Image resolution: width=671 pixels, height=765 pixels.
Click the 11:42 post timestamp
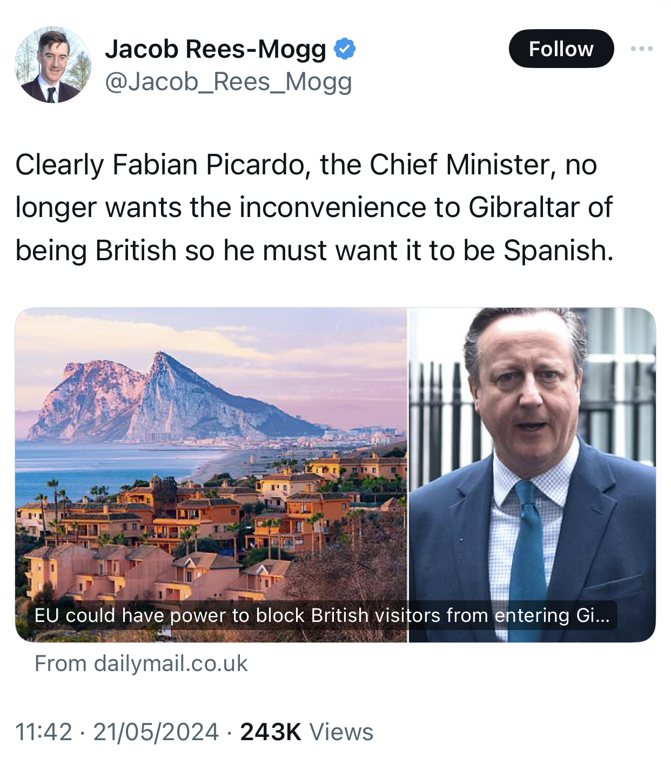tap(44, 732)
